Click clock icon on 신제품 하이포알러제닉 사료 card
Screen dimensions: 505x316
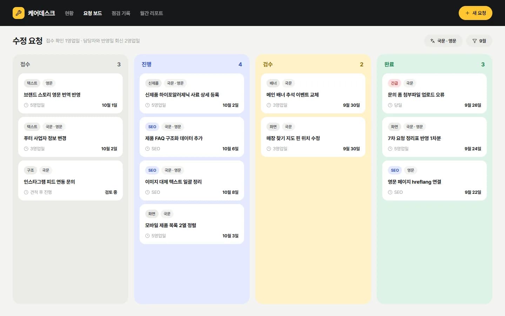point(147,105)
